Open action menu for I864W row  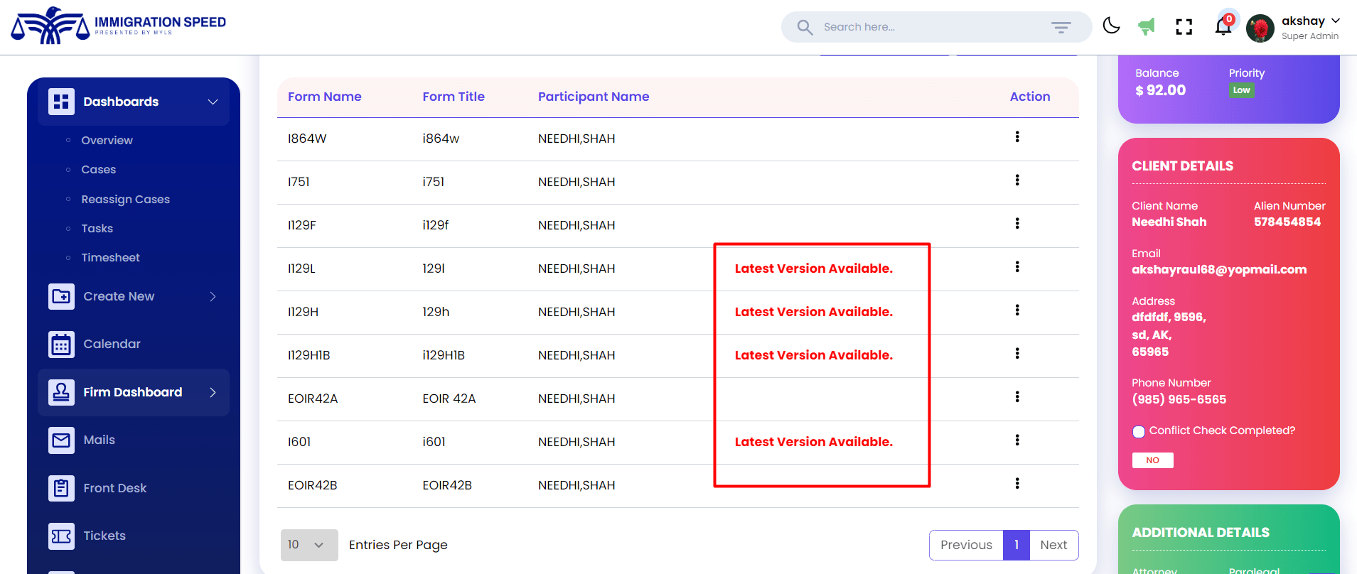(1017, 136)
